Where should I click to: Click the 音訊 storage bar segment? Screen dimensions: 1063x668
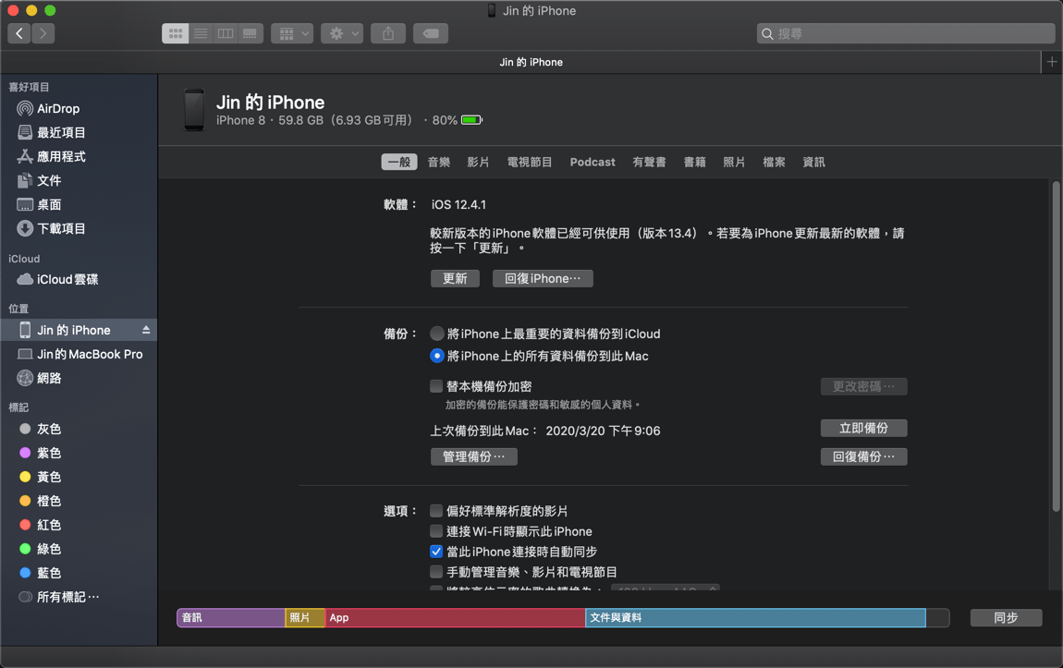(x=231, y=617)
